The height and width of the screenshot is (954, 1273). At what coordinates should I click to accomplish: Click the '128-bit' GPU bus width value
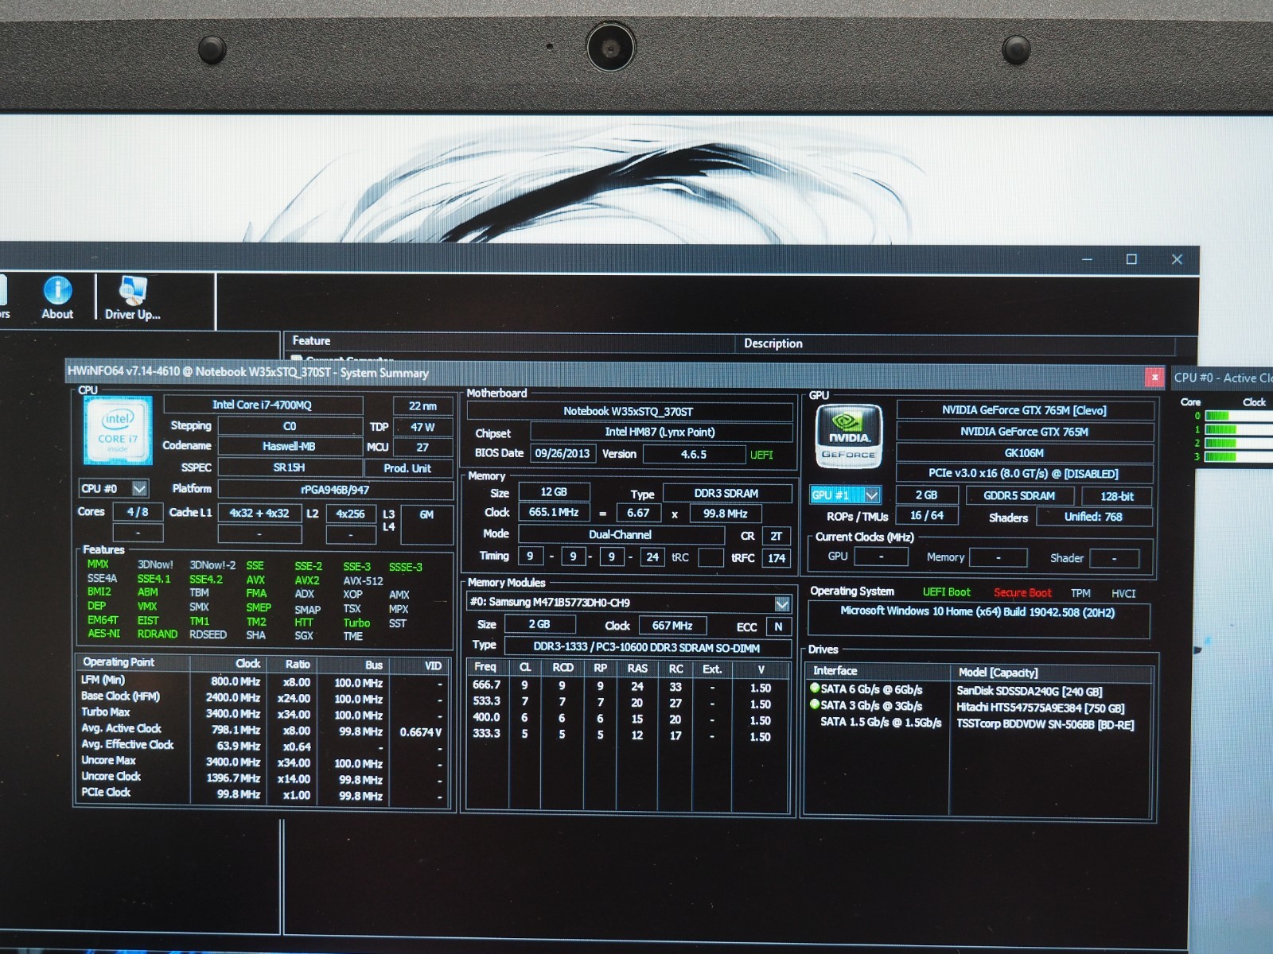click(x=1117, y=496)
